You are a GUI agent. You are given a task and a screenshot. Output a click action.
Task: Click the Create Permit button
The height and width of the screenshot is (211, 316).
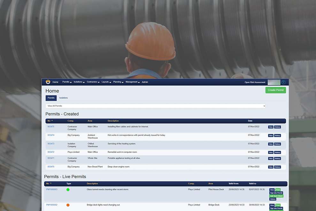[x=275, y=90]
